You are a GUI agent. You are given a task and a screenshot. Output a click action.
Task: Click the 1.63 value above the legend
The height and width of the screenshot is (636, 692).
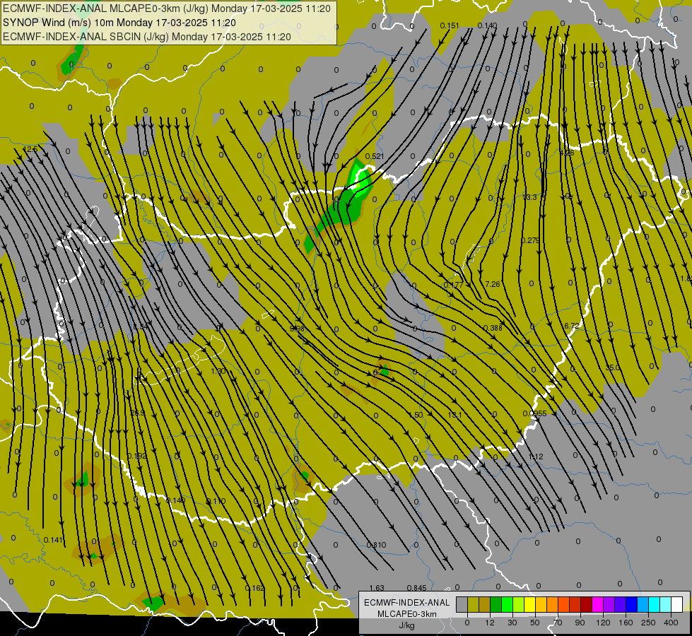tap(377, 588)
